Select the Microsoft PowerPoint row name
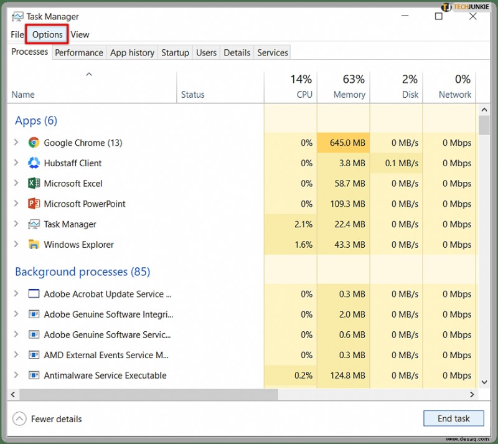This screenshot has width=498, height=444. coord(85,204)
